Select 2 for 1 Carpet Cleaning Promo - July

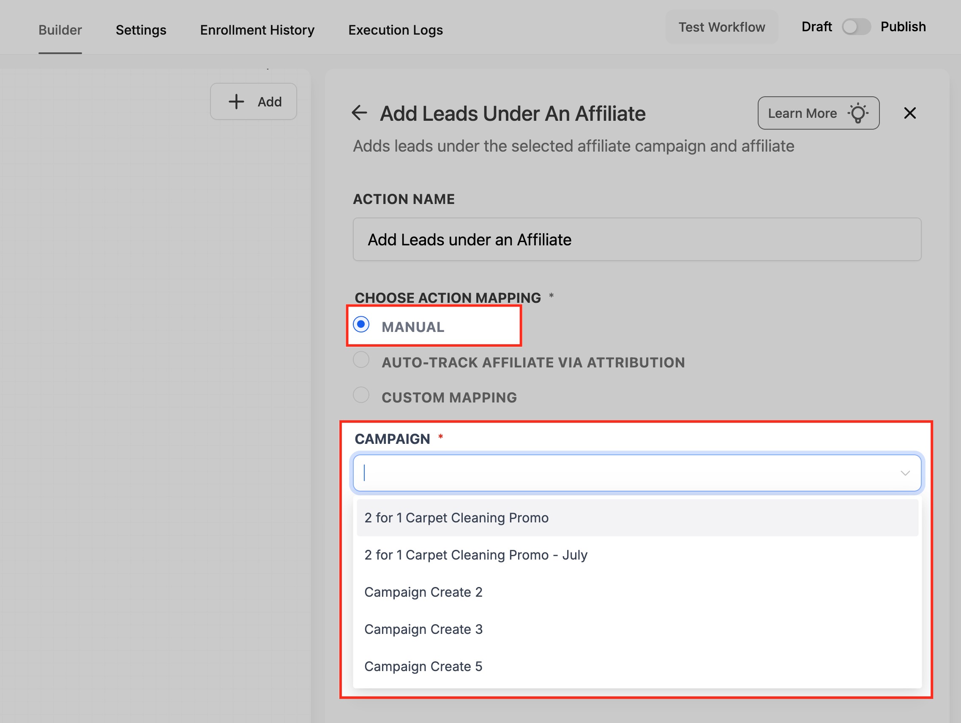pyautogui.click(x=475, y=555)
